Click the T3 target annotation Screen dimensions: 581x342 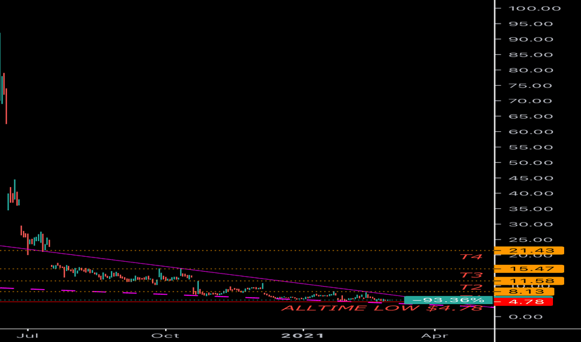[x=471, y=275]
